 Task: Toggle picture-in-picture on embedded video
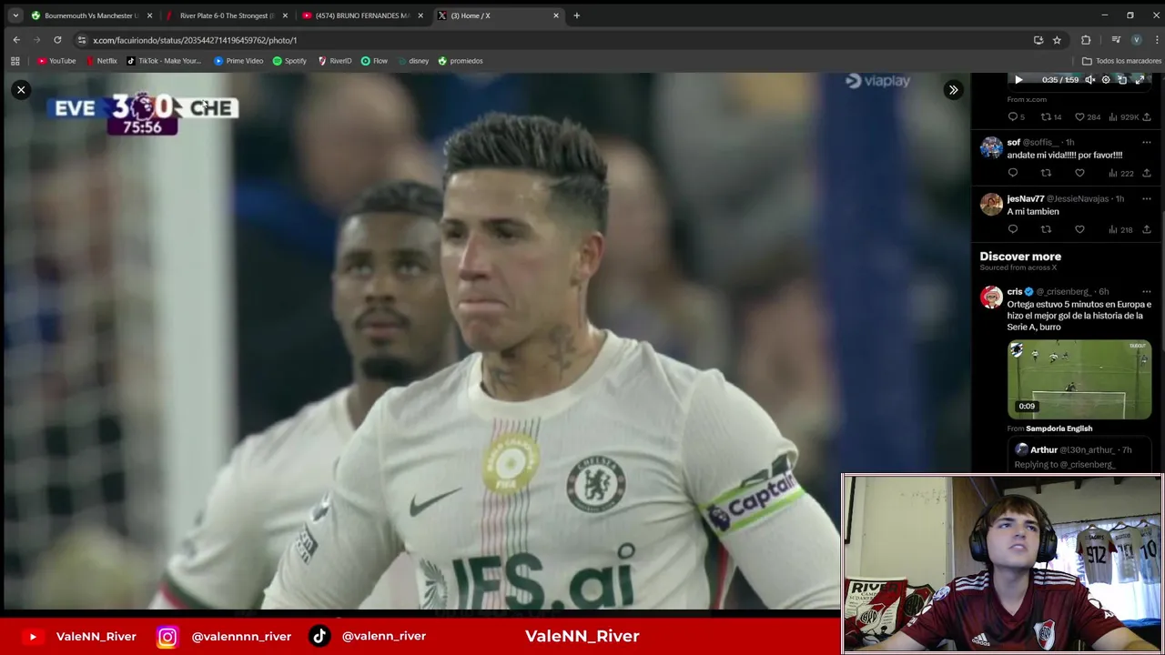click(x=1122, y=80)
